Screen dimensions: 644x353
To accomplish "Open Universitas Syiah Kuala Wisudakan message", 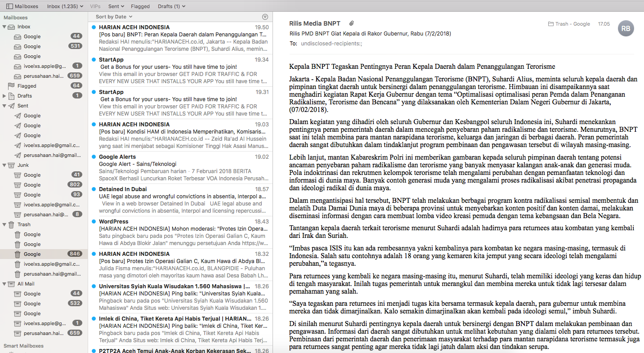I will (180, 297).
